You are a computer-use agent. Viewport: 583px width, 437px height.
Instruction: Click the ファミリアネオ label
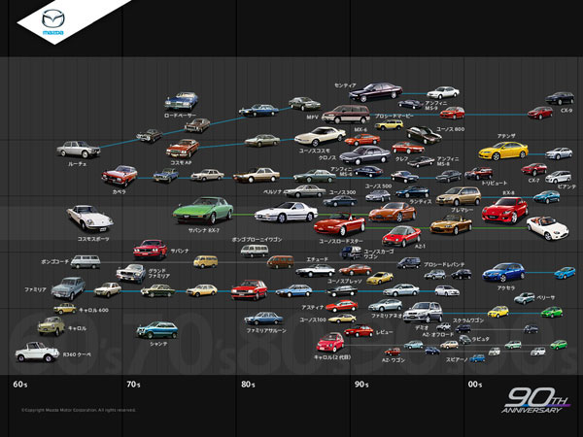pyautogui.click(x=387, y=316)
